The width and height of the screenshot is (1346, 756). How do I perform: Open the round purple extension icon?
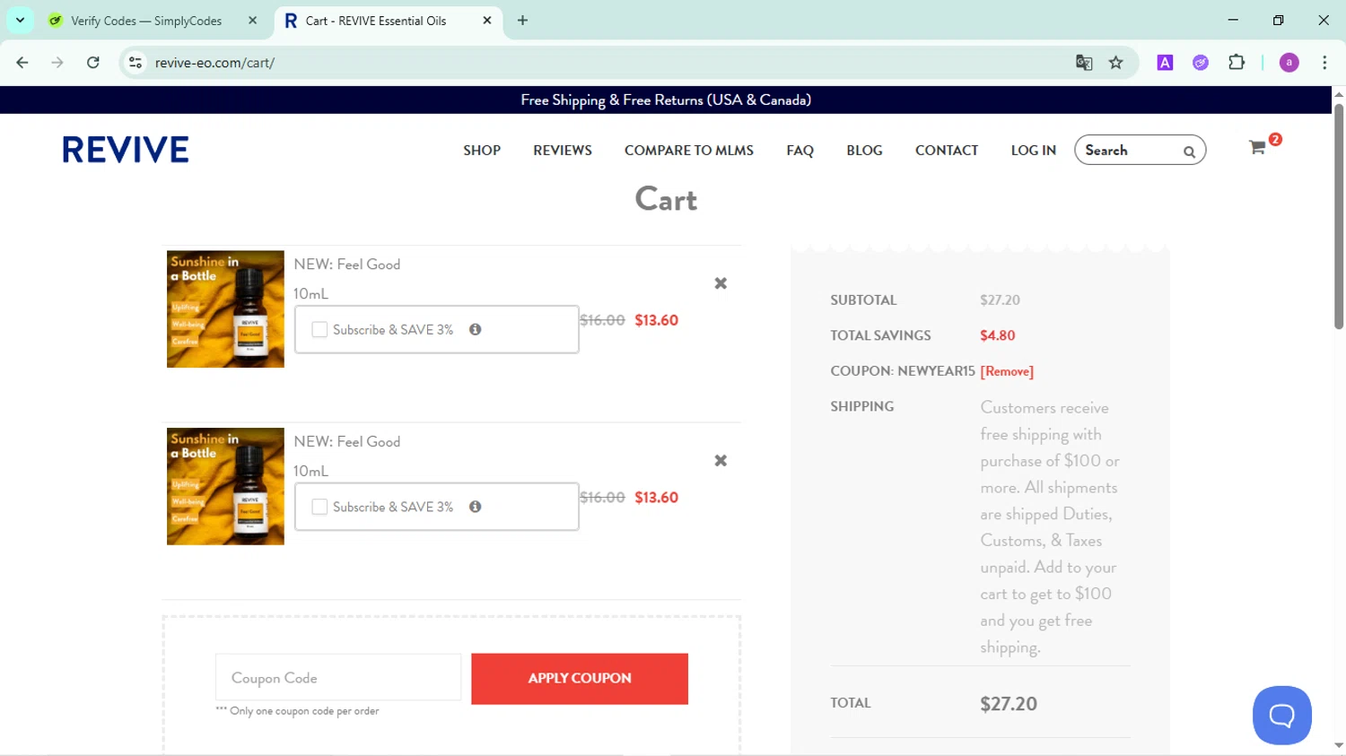coord(1201,63)
